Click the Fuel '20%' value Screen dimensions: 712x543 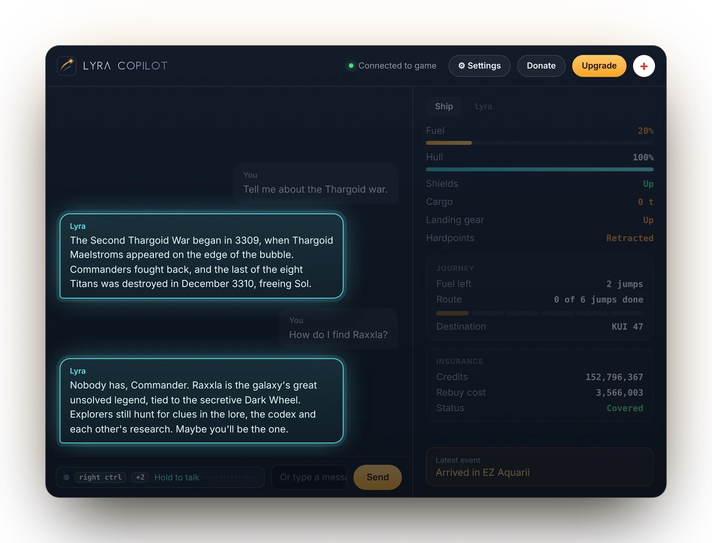click(646, 131)
